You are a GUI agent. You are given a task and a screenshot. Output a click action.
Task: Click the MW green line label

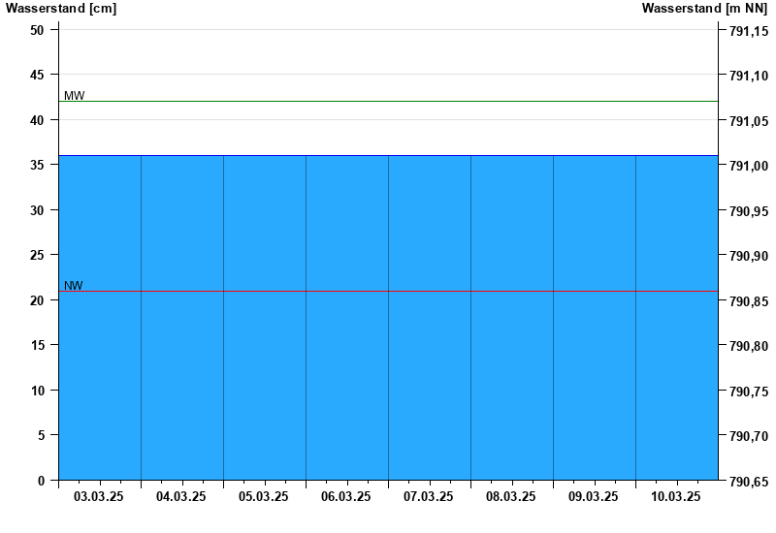coord(75,96)
